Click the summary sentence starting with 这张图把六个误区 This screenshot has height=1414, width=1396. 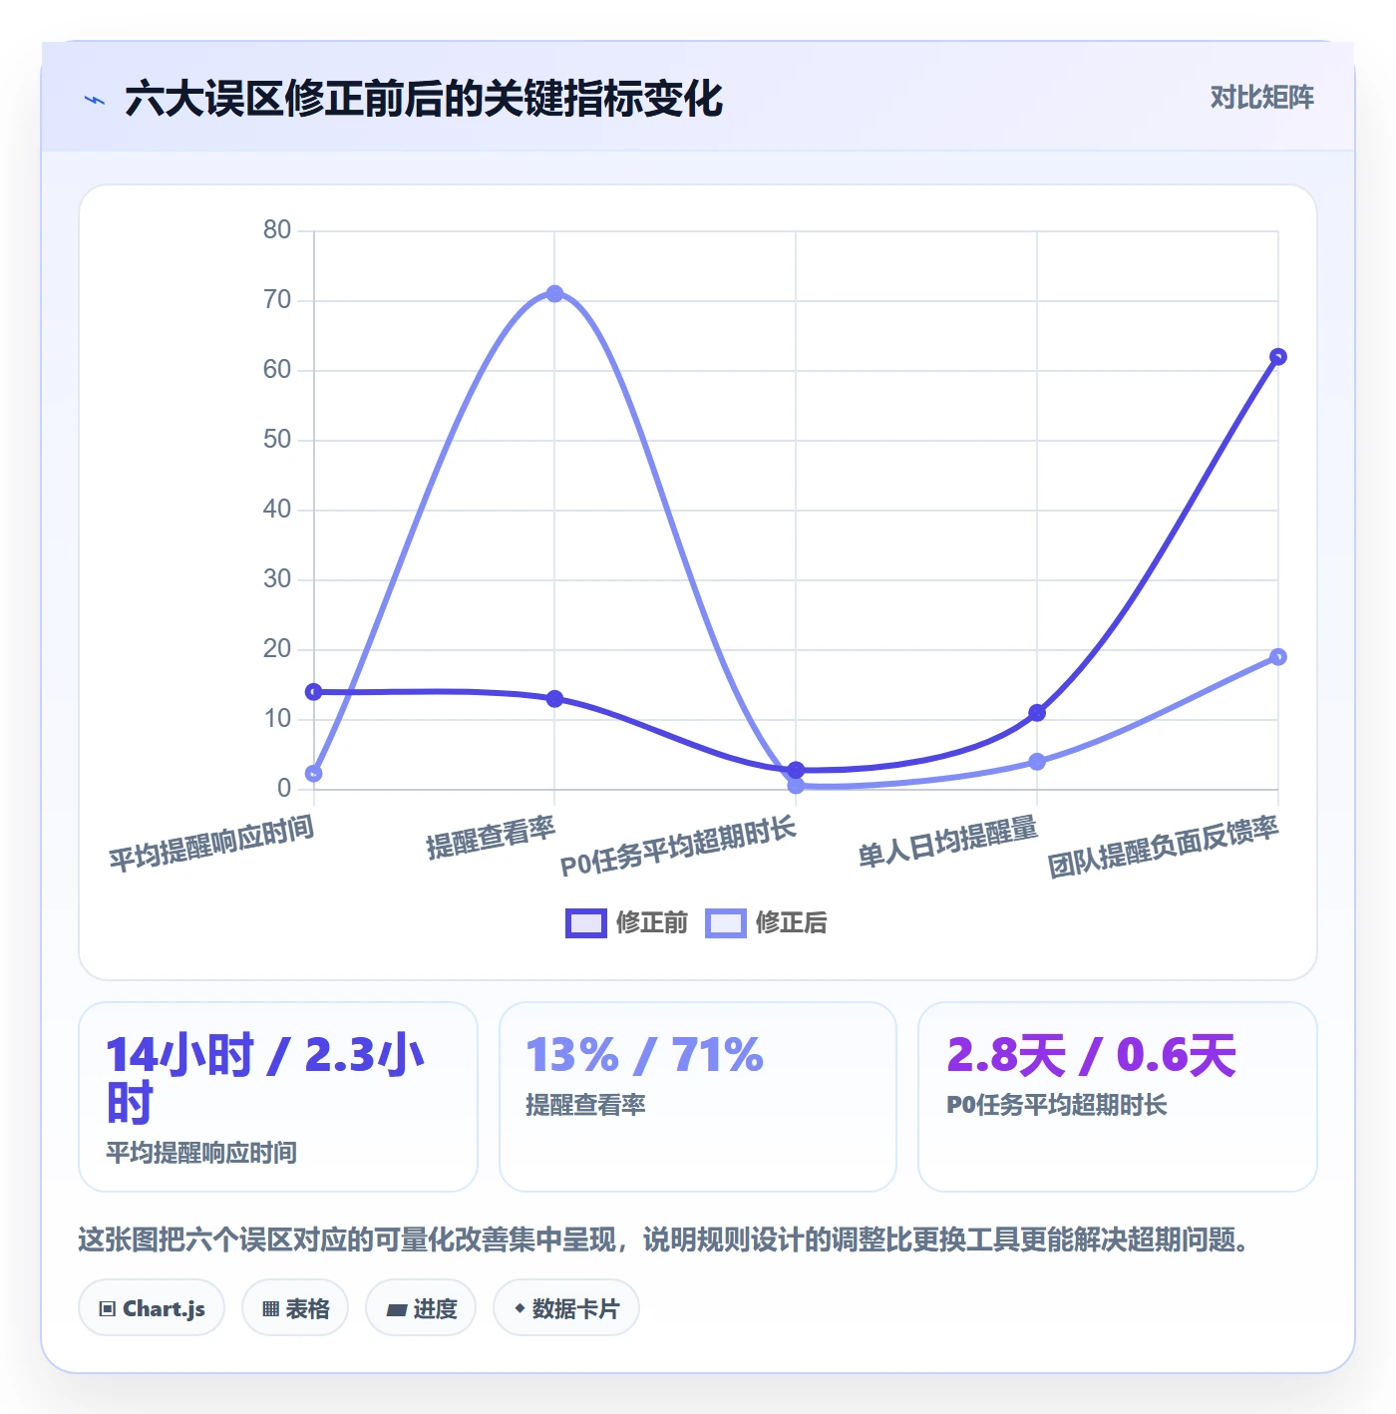coord(666,1239)
